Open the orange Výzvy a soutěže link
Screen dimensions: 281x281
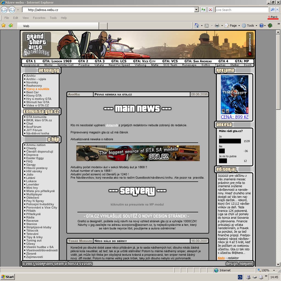[38, 89]
